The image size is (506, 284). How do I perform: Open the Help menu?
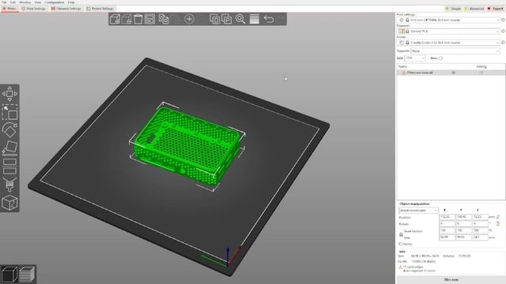tap(71, 2)
